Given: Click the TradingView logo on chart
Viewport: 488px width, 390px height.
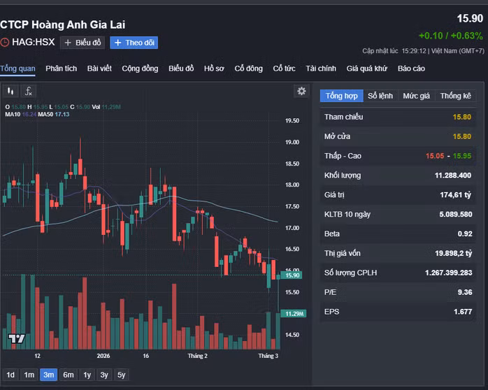Looking at the screenshot, I should click(16, 338).
